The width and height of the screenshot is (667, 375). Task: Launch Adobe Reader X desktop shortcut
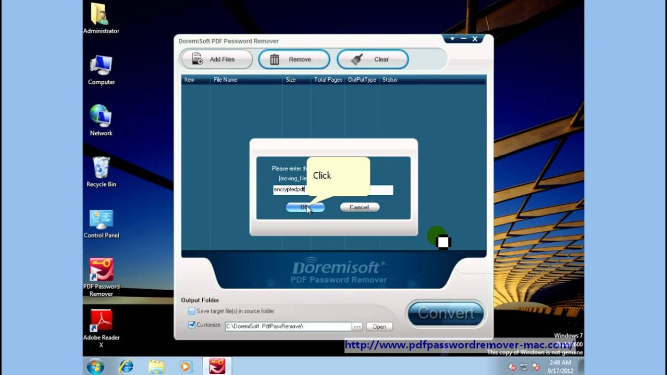[x=101, y=328]
